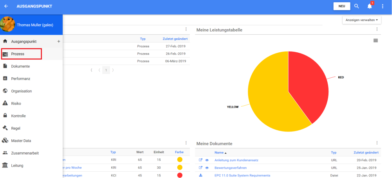Expand the Anzeigen verwalten dropdown

[x=361, y=20]
